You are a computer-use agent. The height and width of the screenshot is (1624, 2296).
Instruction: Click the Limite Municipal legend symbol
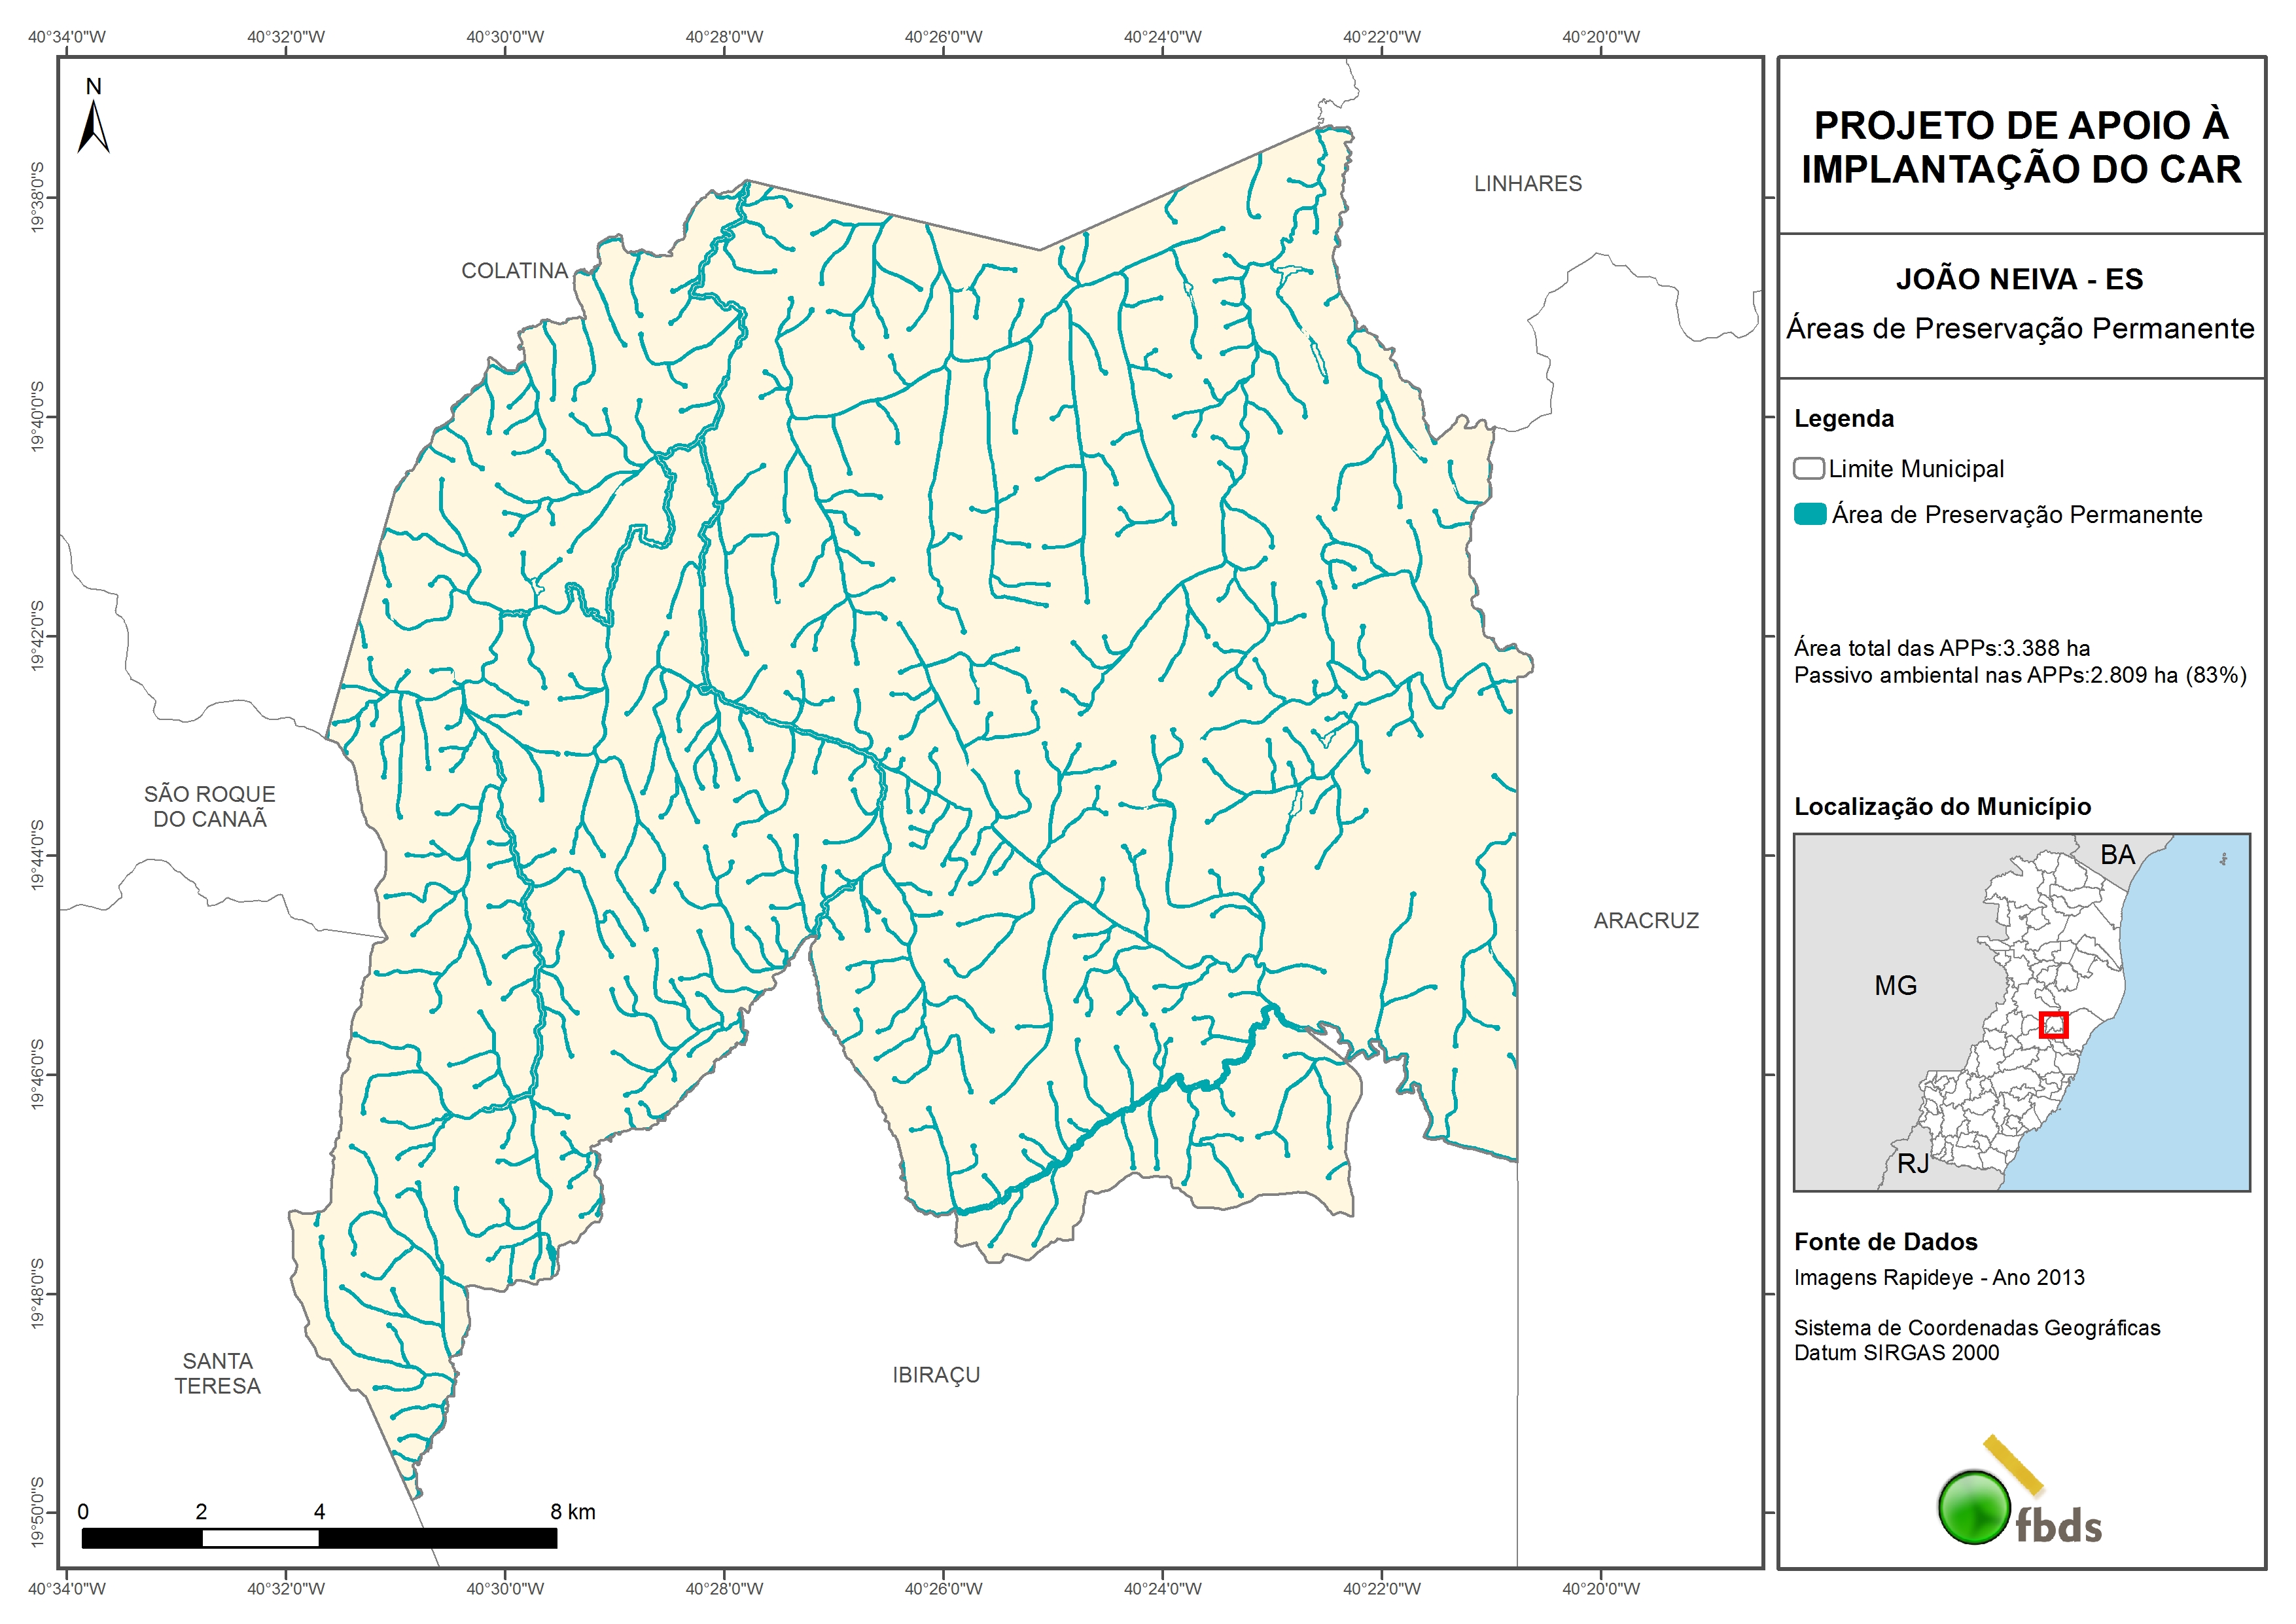pyautogui.click(x=1808, y=468)
